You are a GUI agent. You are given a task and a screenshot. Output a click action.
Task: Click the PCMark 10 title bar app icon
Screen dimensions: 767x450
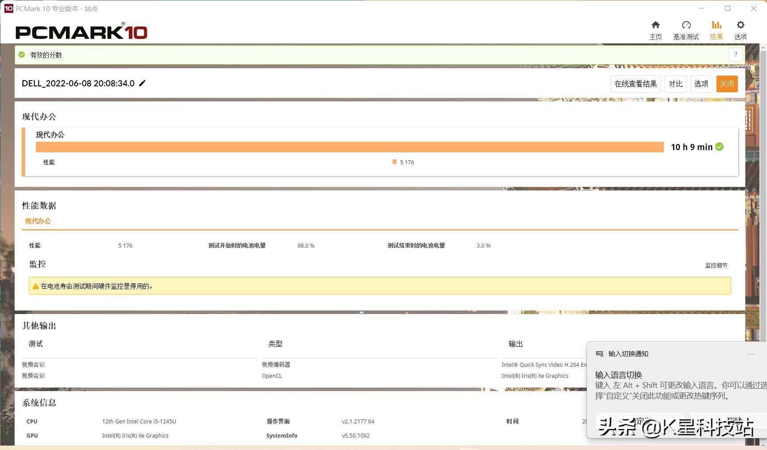[8, 8]
